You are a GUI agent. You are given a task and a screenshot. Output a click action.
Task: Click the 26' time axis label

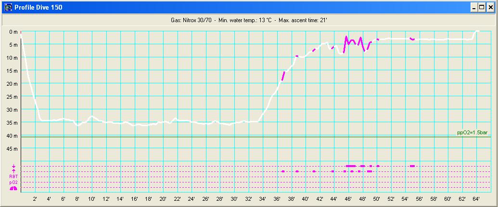205,199
